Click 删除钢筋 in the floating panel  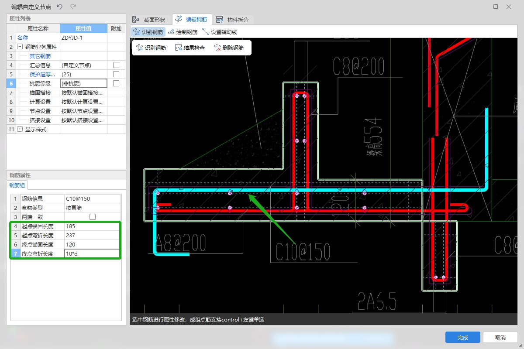228,48
